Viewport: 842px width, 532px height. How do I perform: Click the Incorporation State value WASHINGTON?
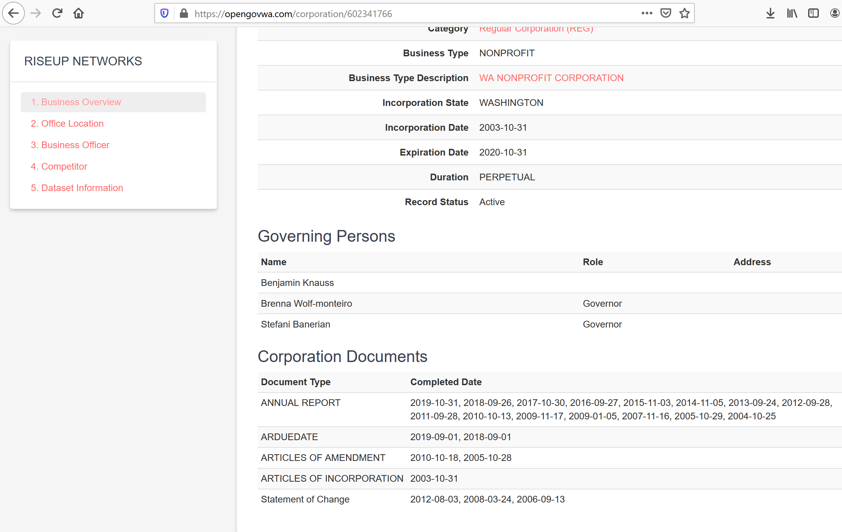pos(511,103)
